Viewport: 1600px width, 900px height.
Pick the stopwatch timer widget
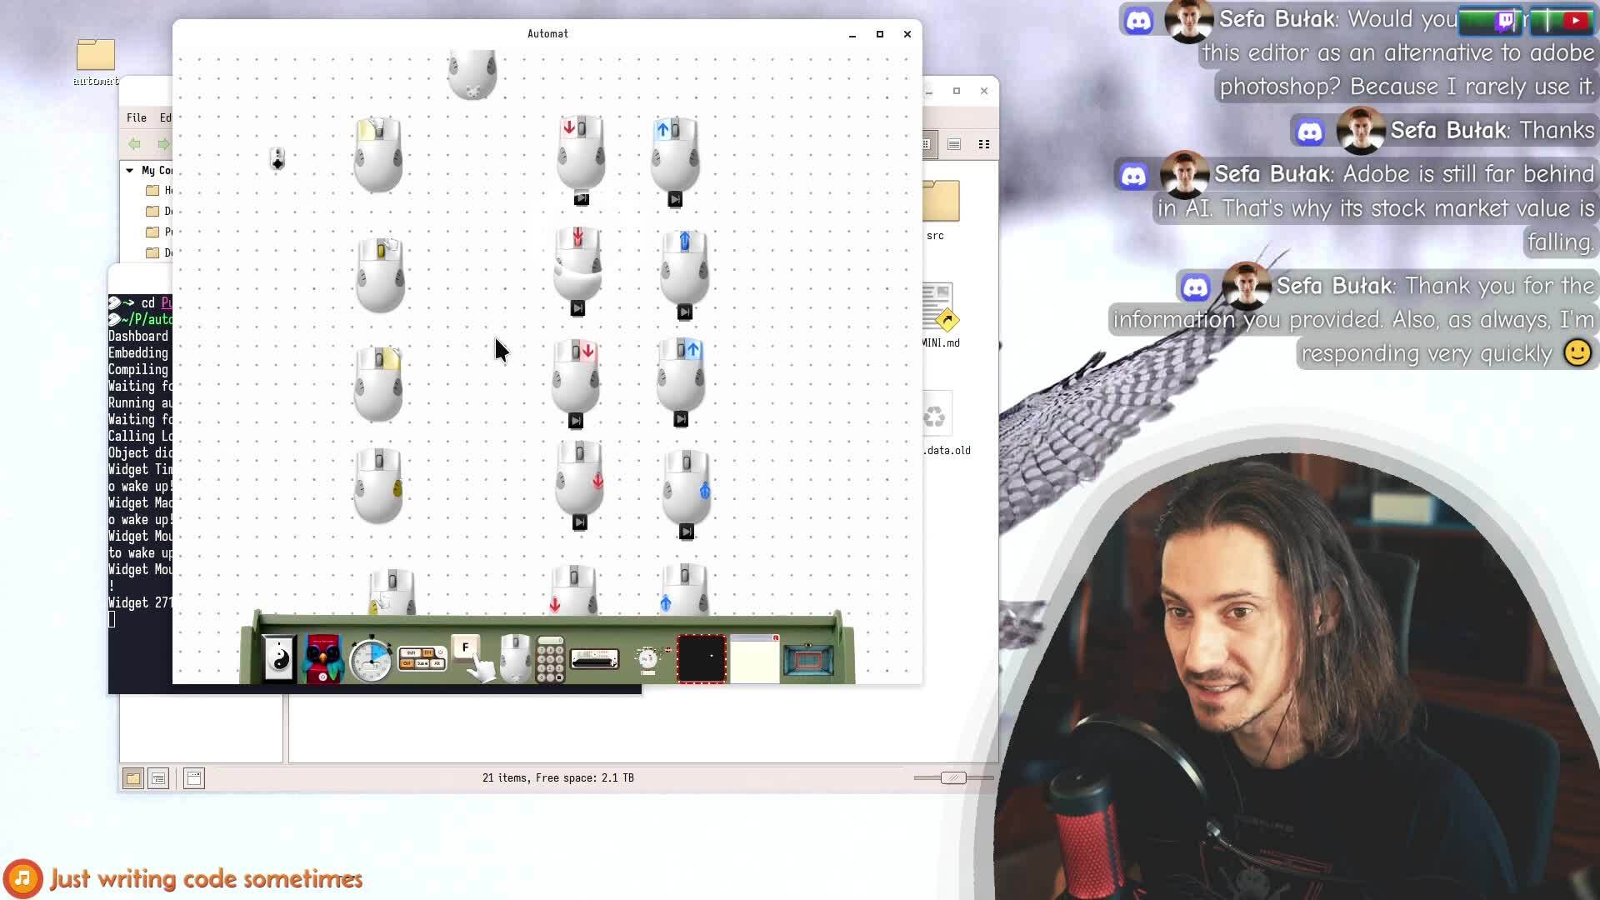[x=371, y=660]
